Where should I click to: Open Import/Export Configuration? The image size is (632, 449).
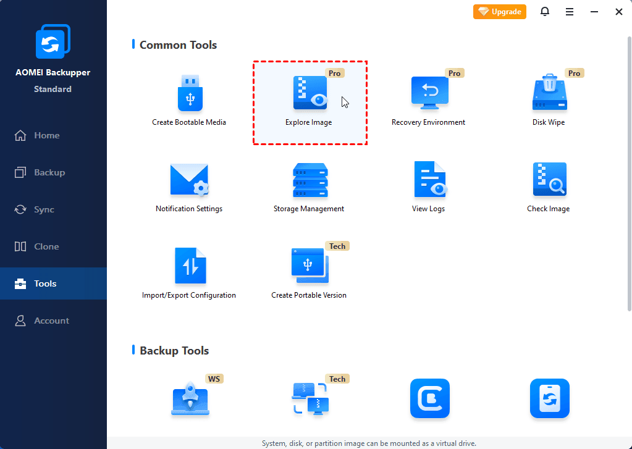[x=189, y=267]
